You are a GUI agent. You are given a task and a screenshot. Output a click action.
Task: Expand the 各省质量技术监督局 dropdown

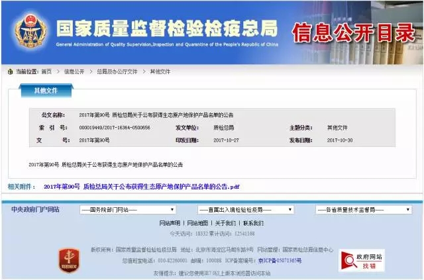(364, 210)
